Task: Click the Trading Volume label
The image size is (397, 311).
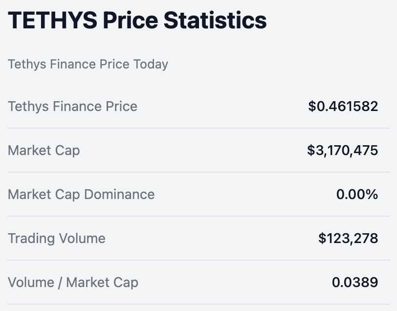Action: 57,239
